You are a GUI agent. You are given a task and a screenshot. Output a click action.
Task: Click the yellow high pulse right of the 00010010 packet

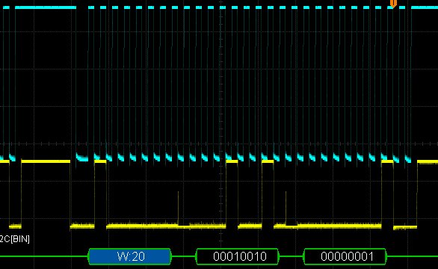(268, 161)
